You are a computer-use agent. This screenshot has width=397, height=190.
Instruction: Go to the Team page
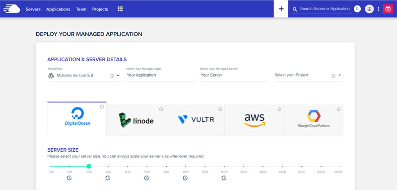[81, 9]
